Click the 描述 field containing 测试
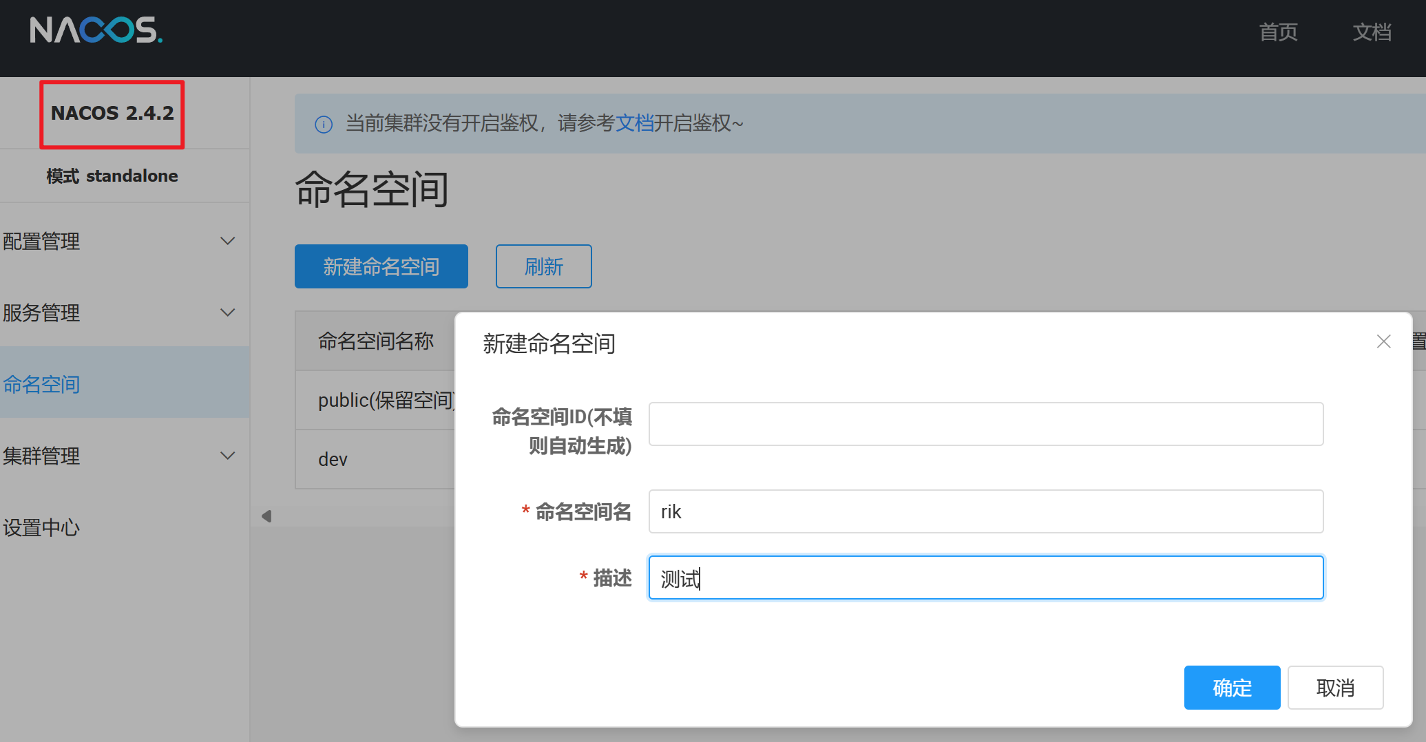Screen dimensions: 1426x742 (986, 577)
